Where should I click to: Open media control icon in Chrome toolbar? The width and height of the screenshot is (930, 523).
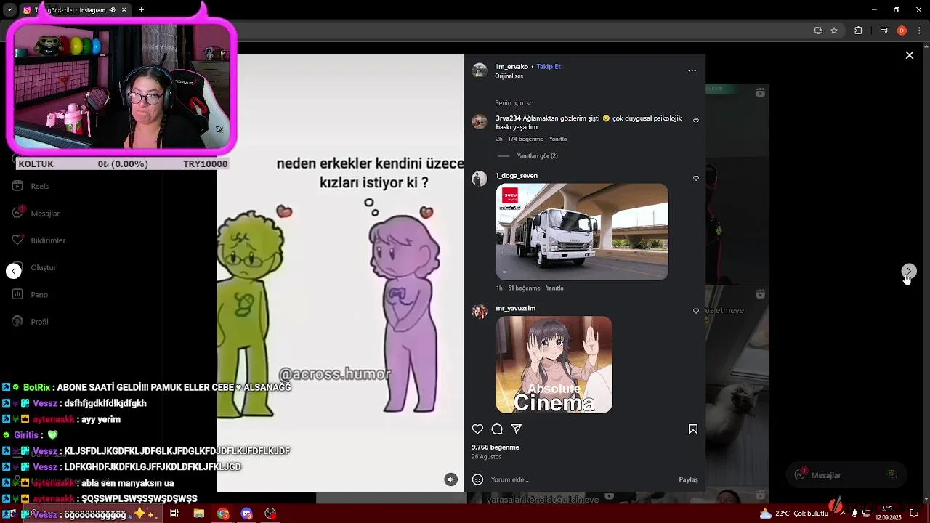884,31
